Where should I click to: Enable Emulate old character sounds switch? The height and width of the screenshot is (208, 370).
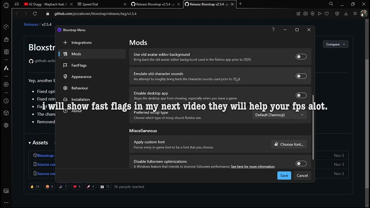click(301, 76)
